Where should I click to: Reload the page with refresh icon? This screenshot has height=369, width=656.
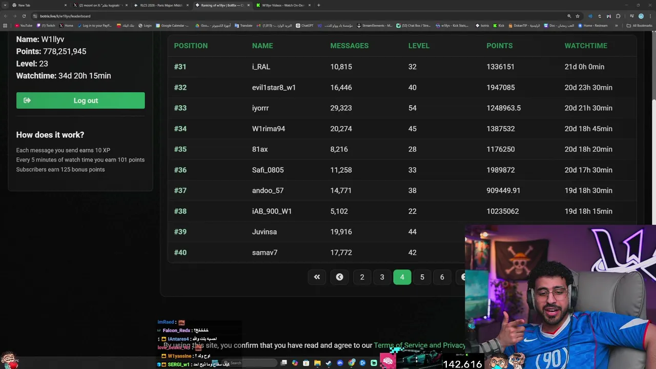[x=24, y=16]
